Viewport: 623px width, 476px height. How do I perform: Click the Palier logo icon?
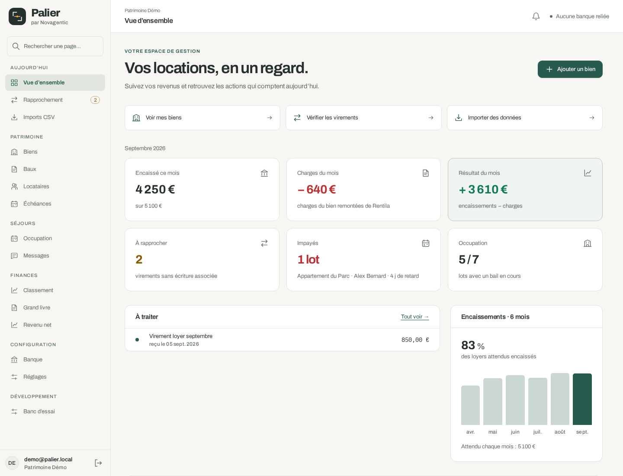(x=17, y=16)
